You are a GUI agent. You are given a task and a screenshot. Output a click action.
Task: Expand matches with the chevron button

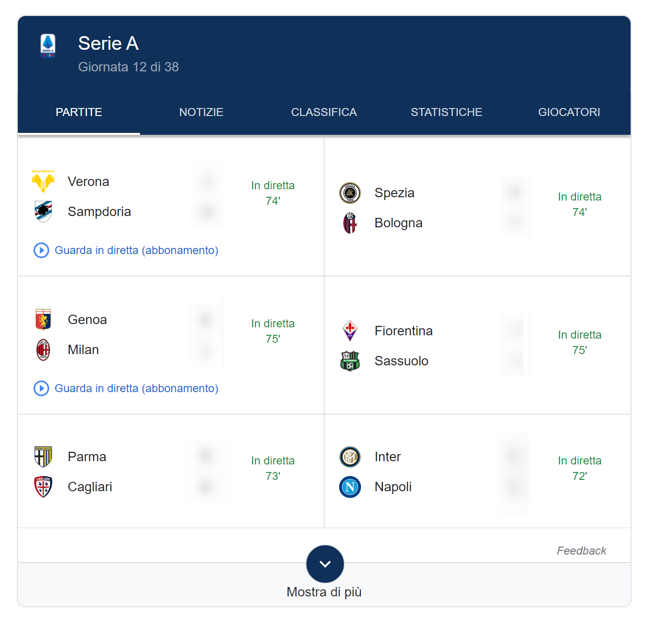coord(325,564)
